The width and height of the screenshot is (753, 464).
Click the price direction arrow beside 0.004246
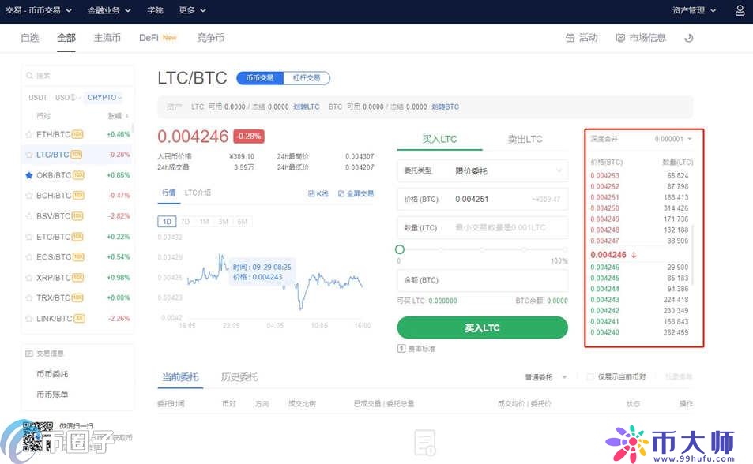pyautogui.click(x=634, y=255)
